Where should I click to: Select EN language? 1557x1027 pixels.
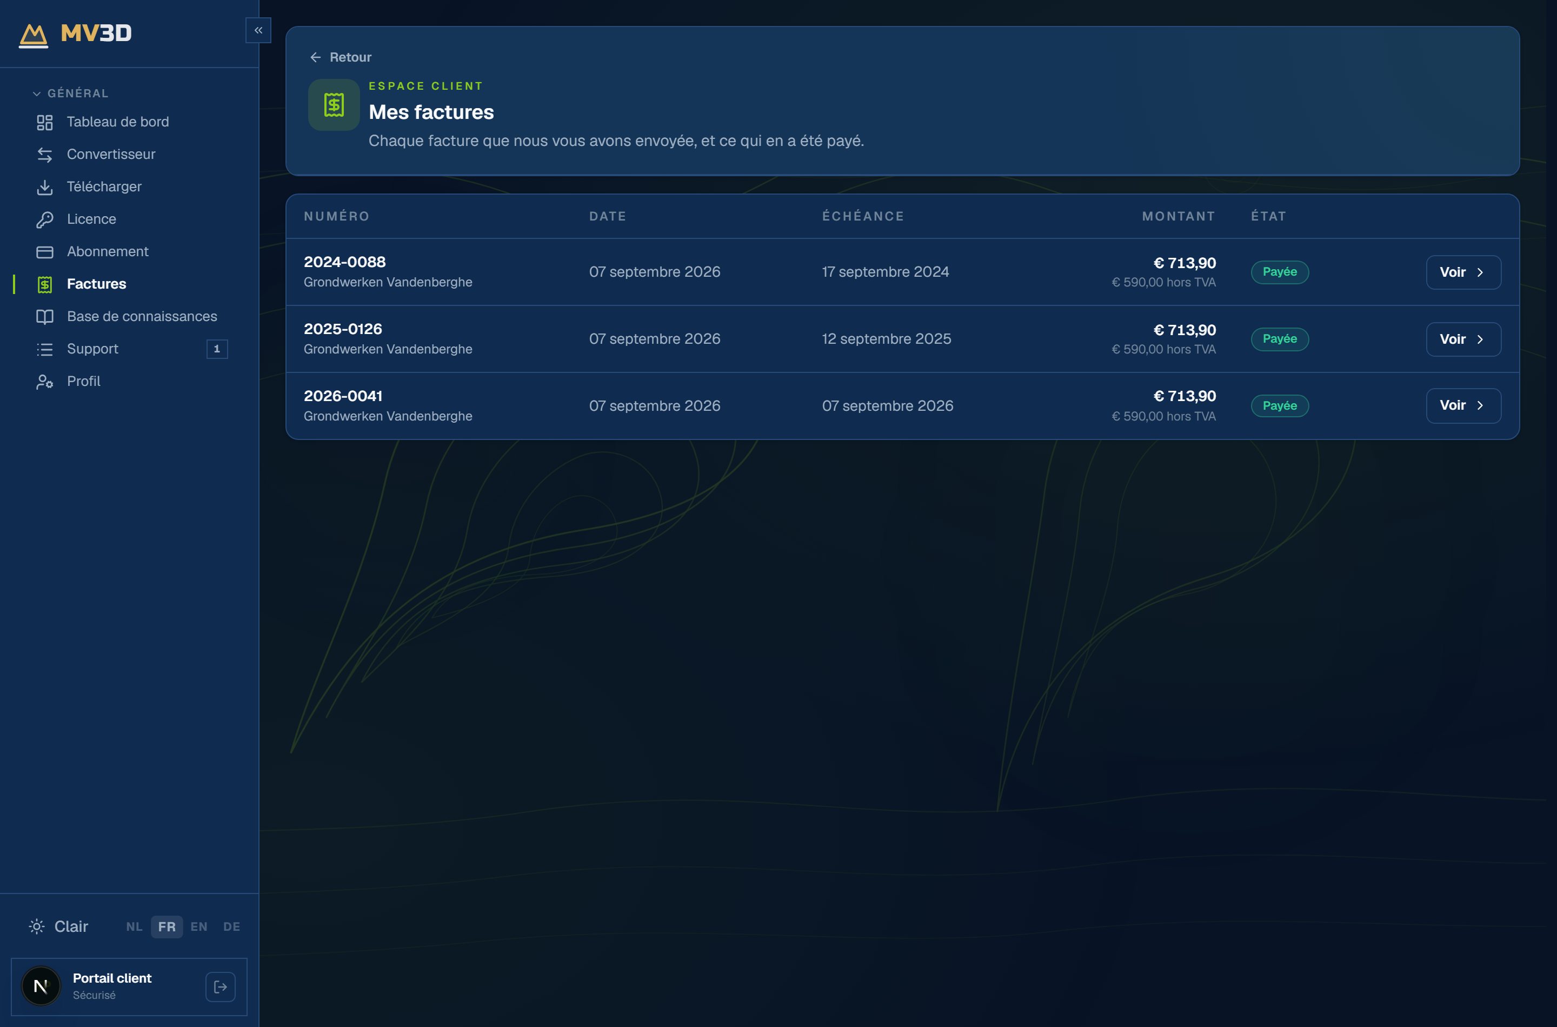[199, 927]
